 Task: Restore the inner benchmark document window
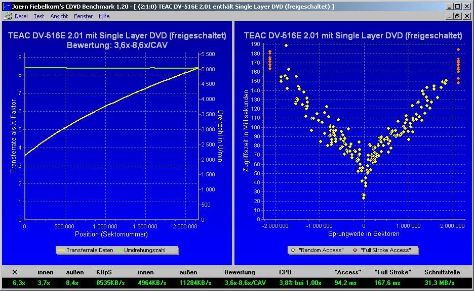tap(458, 16)
